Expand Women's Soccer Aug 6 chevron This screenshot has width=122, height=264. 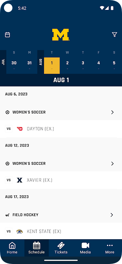pyautogui.click(x=112, y=112)
